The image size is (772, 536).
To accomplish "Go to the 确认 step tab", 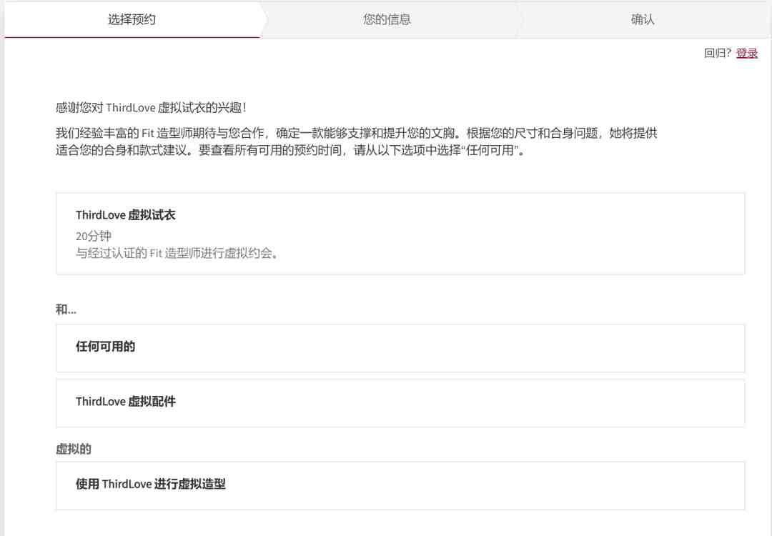I will click(643, 20).
